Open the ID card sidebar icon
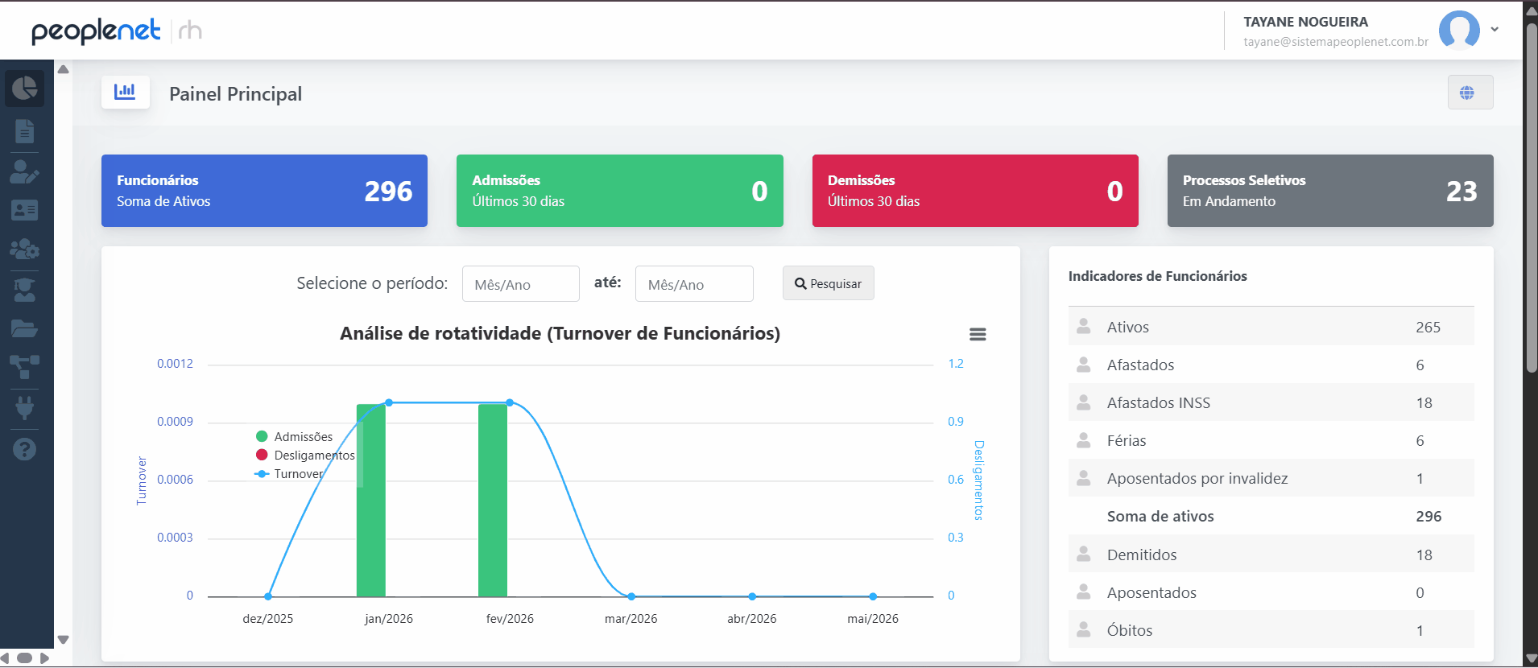Image resolution: width=1538 pixels, height=668 pixels. 25,210
